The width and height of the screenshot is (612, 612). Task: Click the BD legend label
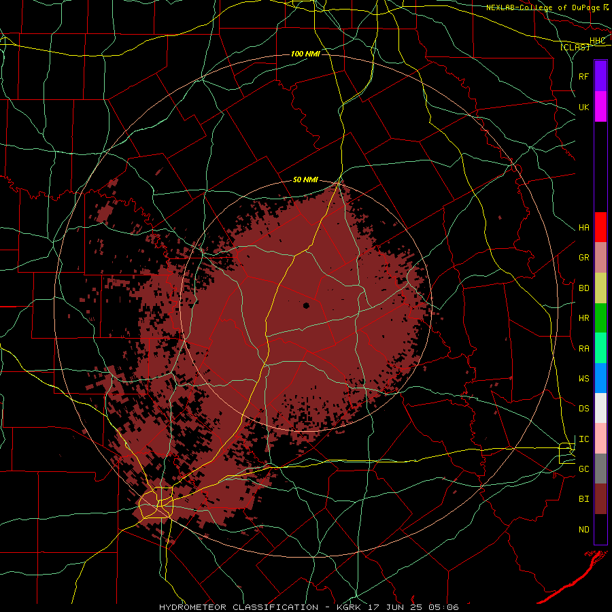pyautogui.click(x=583, y=288)
